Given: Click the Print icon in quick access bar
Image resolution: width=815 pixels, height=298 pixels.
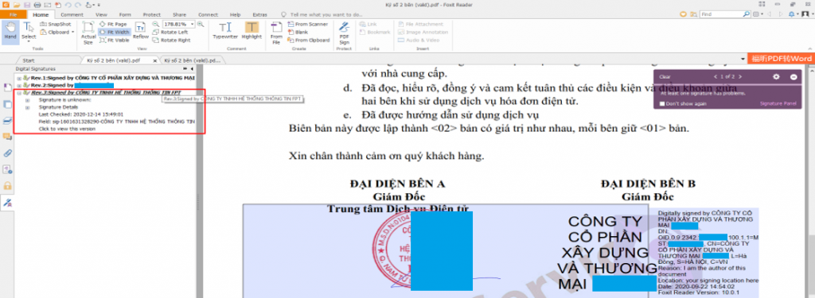Looking at the screenshot, I should [37, 5].
